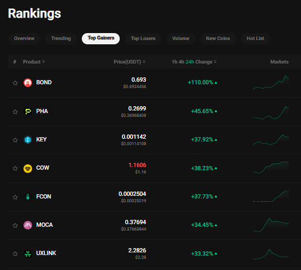The image size is (301, 270).
Task: Open the BOND product name
Action: [44, 82]
